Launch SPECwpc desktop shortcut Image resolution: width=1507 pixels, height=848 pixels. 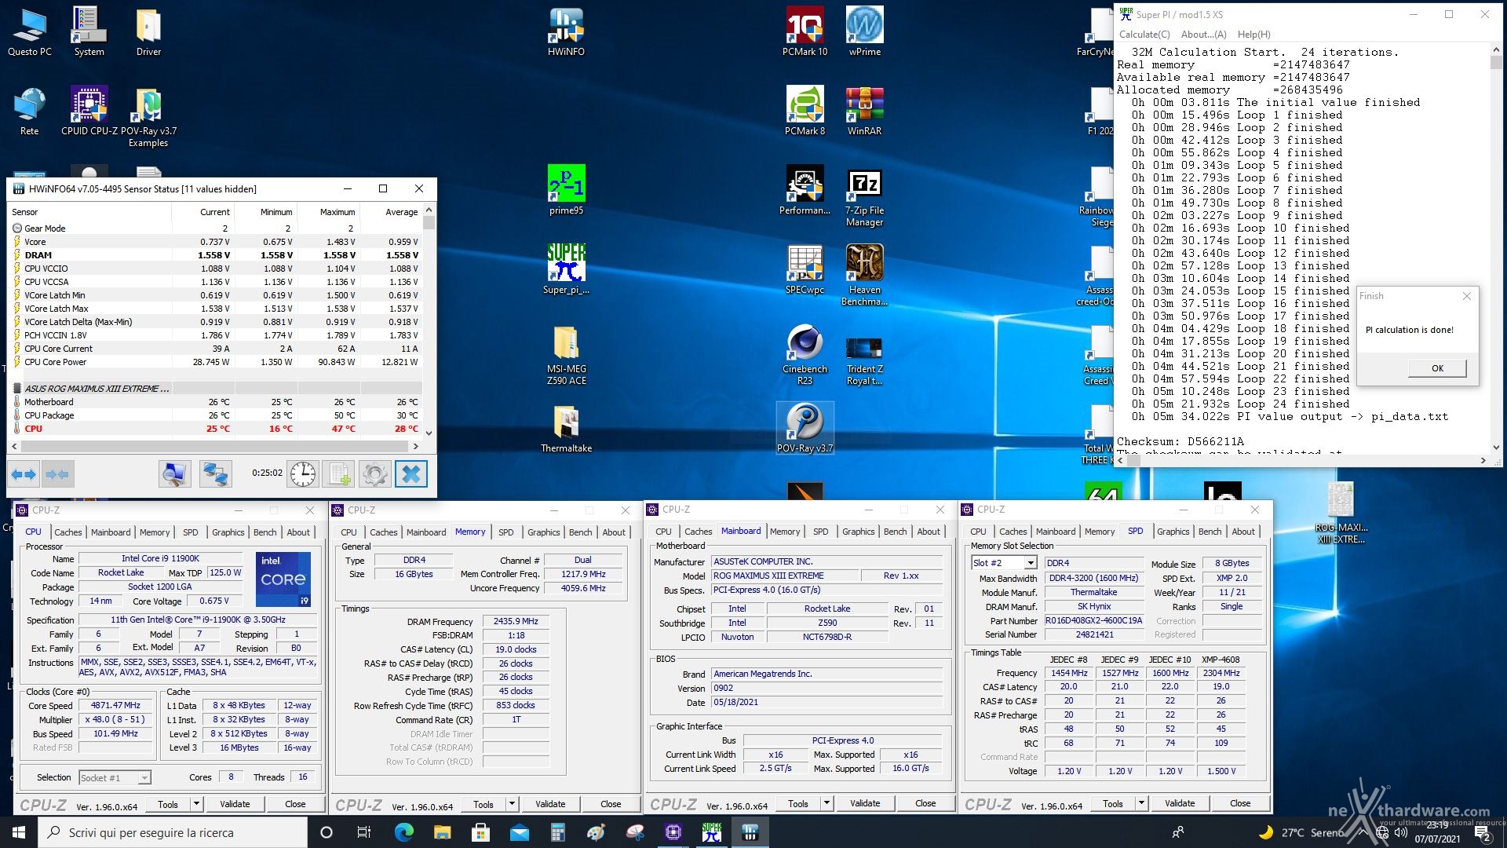pyautogui.click(x=805, y=269)
